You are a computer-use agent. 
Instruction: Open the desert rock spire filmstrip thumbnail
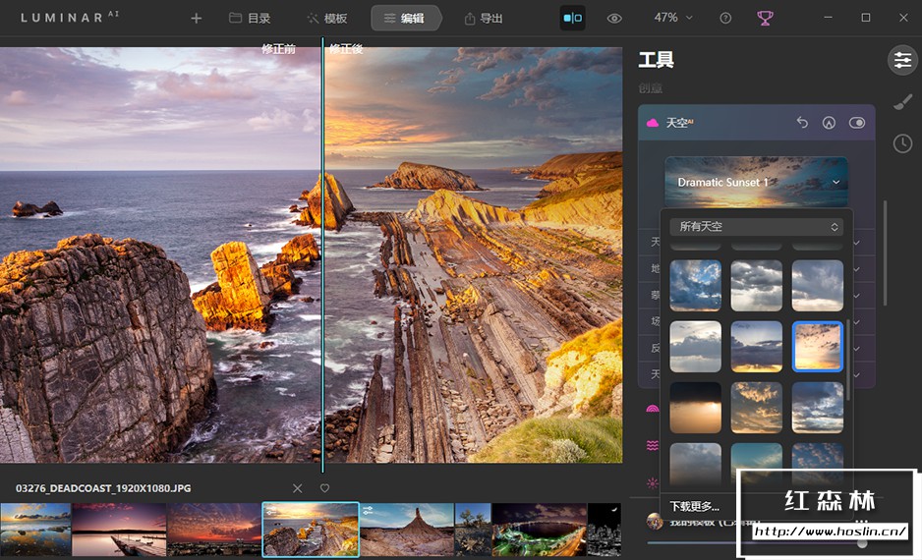point(407,530)
